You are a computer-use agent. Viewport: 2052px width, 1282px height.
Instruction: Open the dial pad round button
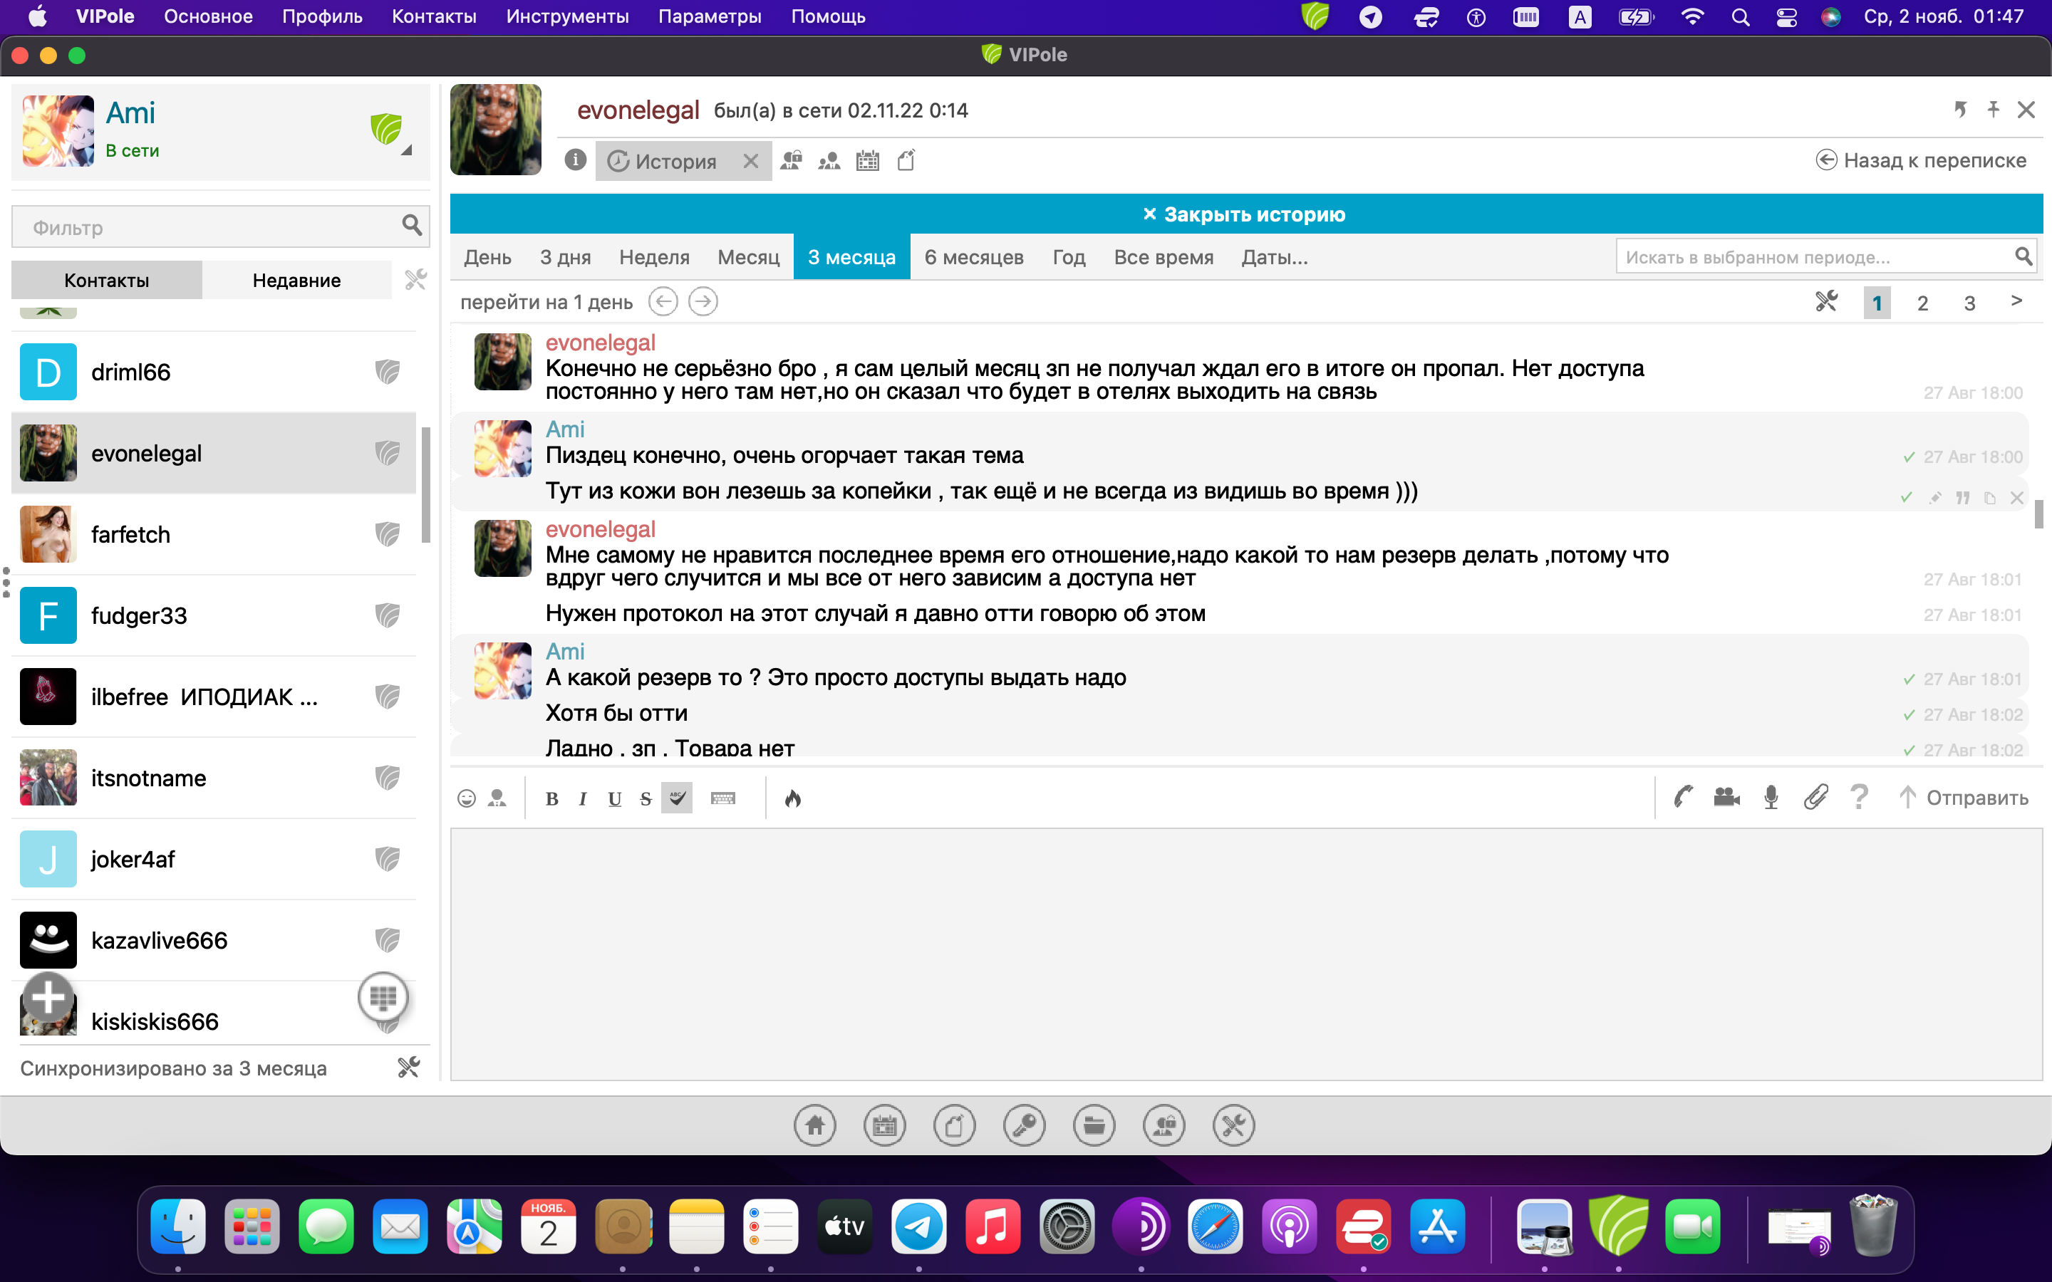coord(383,998)
